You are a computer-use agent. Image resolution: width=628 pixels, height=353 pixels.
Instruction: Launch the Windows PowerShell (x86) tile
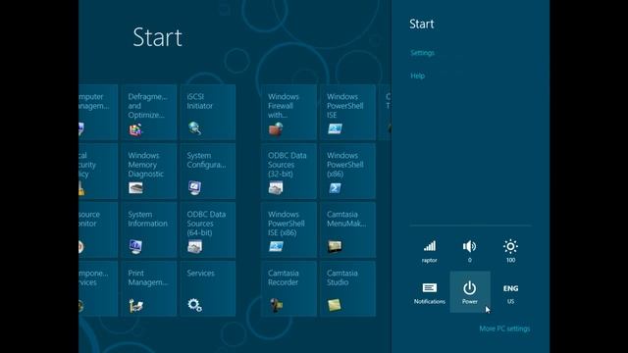tap(347, 171)
